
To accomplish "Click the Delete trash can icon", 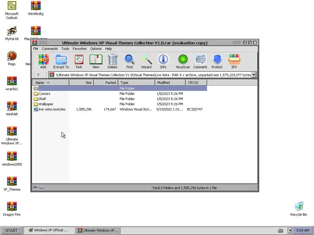I will (x=113, y=61).
